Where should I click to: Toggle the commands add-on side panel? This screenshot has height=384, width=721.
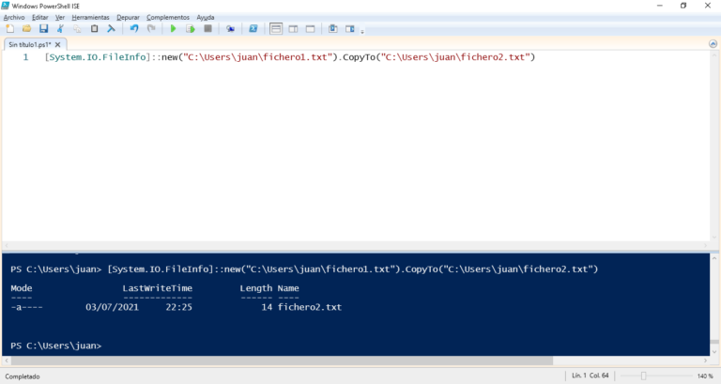pyautogui.click(x=350, y=29)
